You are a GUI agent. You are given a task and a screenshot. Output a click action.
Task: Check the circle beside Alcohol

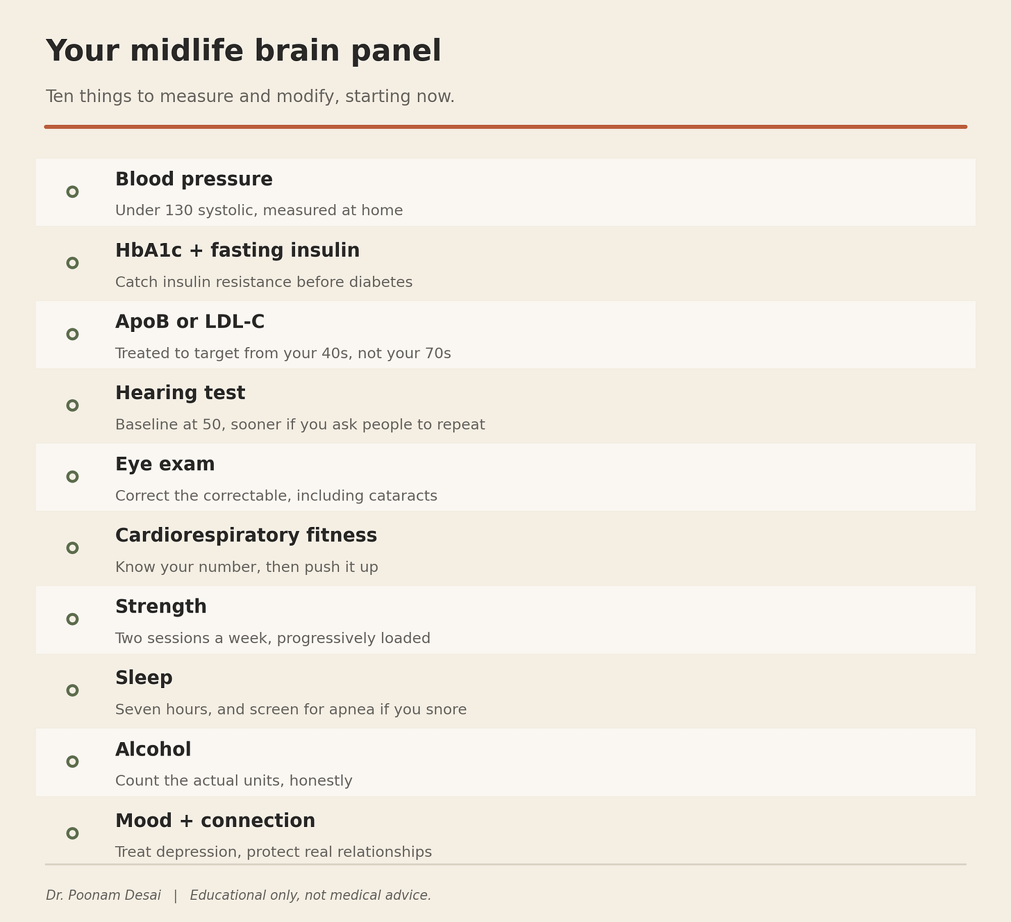pos(72,762)
